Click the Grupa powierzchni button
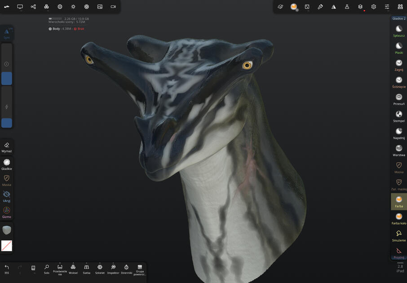This screenshot has height=283, width=407. (x=140, y=270)
